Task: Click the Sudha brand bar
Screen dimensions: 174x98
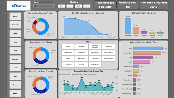Action: pos(141,62)
